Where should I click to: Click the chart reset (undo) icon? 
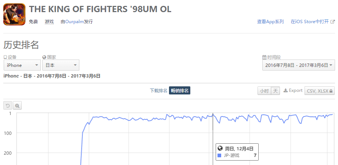8,106
